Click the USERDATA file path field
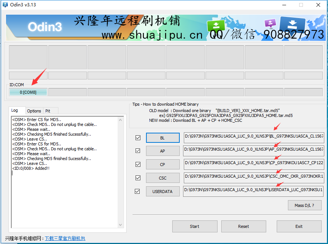Image resolution: width=328 pixels, height=244 pixels. [x=253, y=191]
